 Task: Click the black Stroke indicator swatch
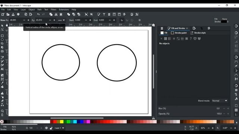(x=224, y=22)
